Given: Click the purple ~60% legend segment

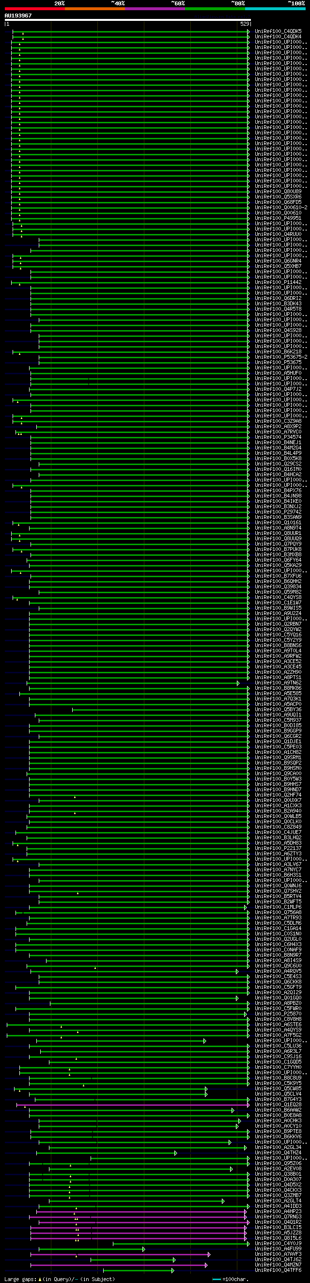Looking at the screenshot, I should pyautogui.click(x=155, y=8).
